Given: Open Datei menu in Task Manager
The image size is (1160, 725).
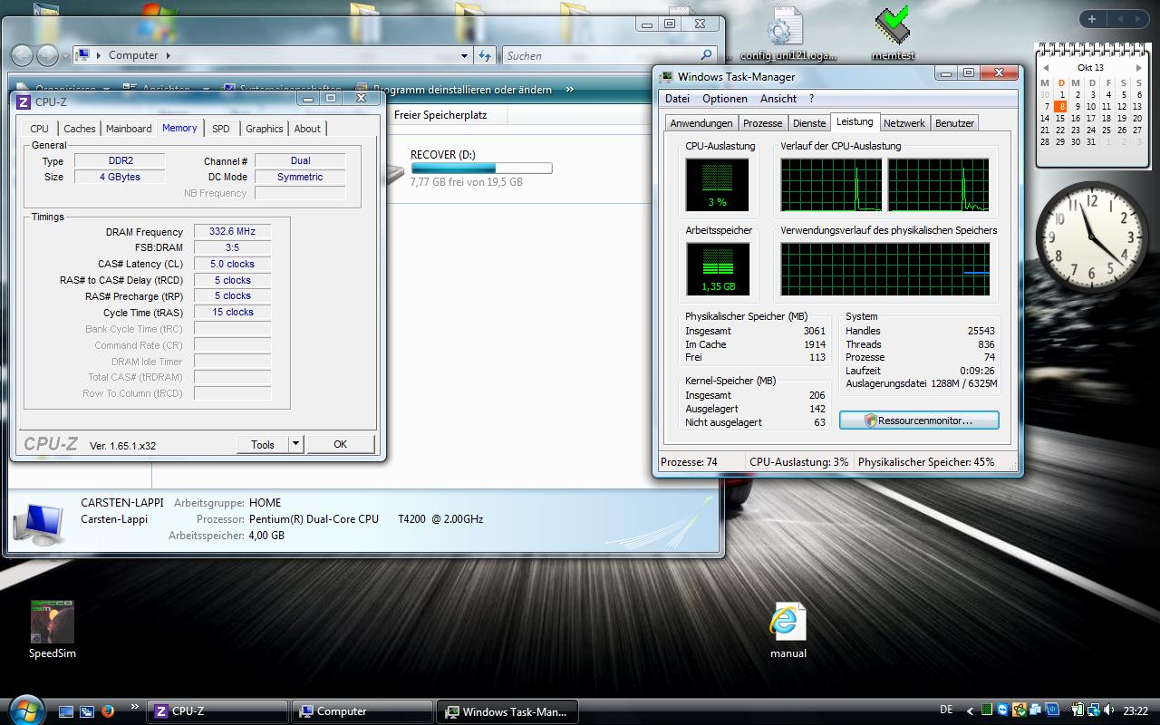Looking at the screenshot, I should pyautogui.click(x=677, y=99).
